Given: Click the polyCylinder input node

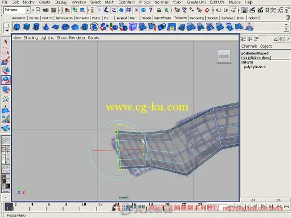Looking at the screenshot, I should [255, 67].
